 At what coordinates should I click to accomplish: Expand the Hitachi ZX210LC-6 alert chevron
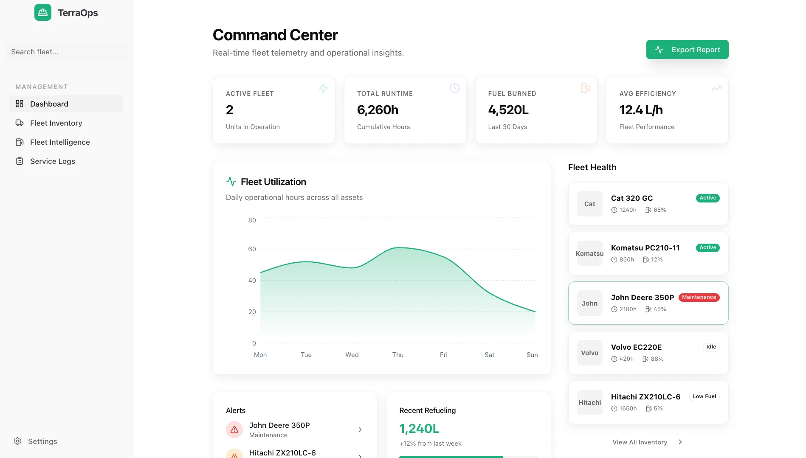tap(360, 455)
